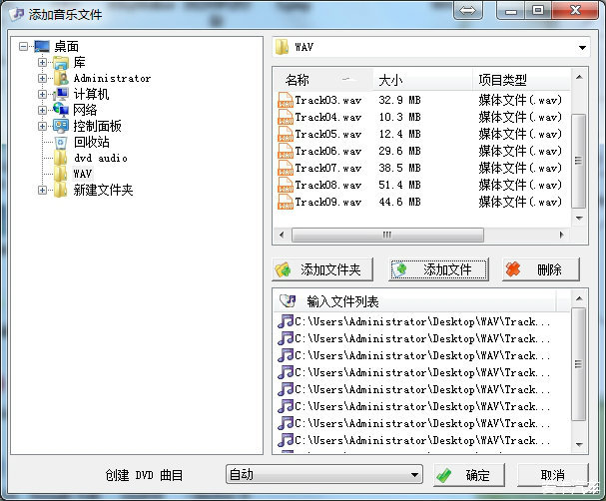Select Track03.wav file name
606x501 pixels.
tap(328, 100)
